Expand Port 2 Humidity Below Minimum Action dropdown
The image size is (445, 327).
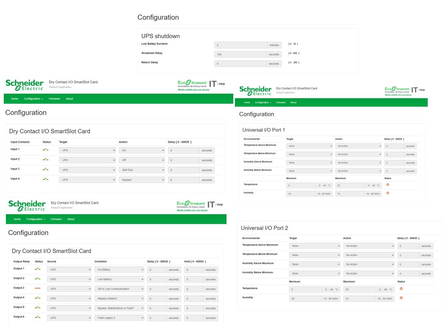[369, 274]
